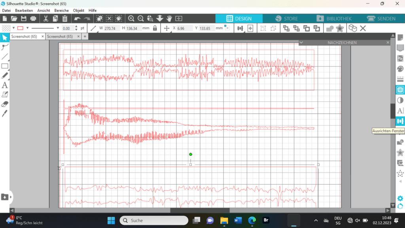Choose the Knife tool

coord(5,114)
